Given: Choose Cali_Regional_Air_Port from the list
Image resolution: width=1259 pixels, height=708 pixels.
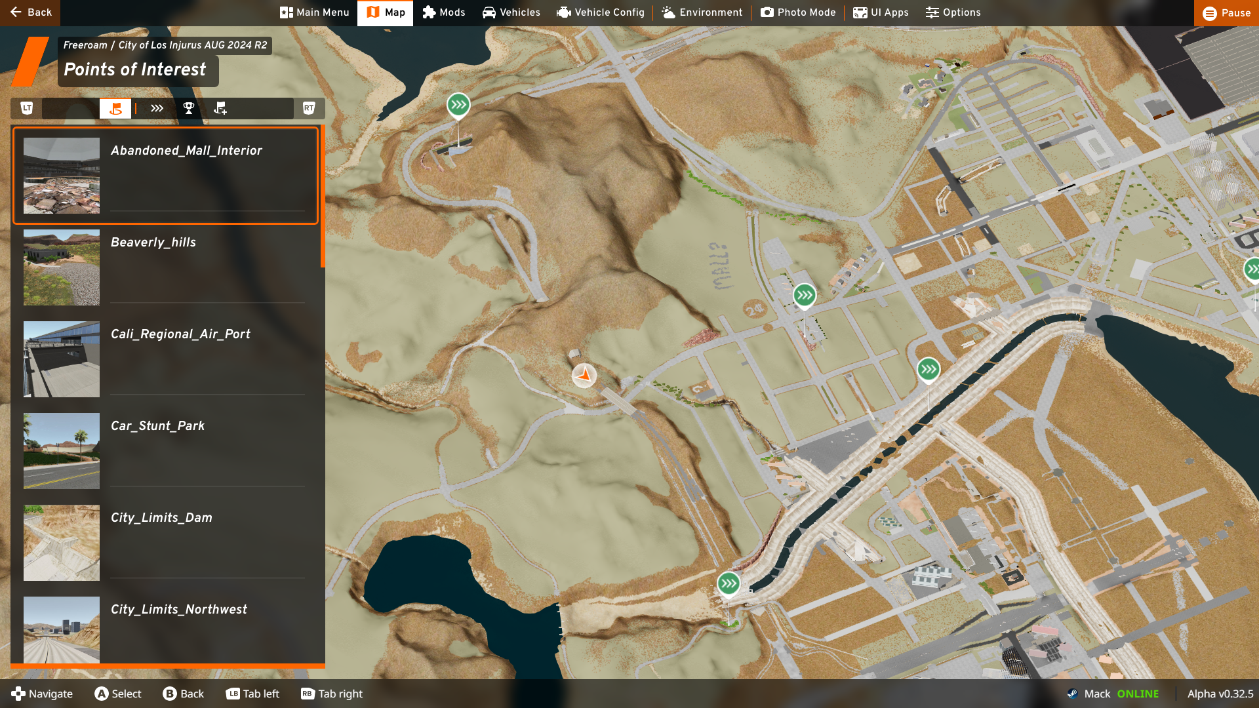Looking at the screenshot, I should coord(180,334).
